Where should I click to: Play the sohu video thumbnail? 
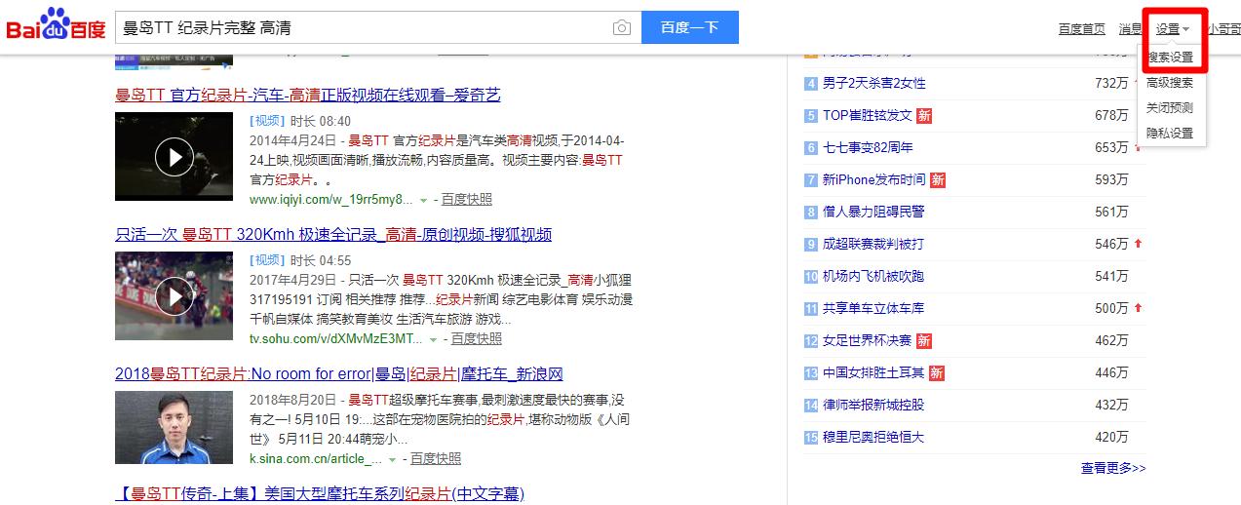174,295
